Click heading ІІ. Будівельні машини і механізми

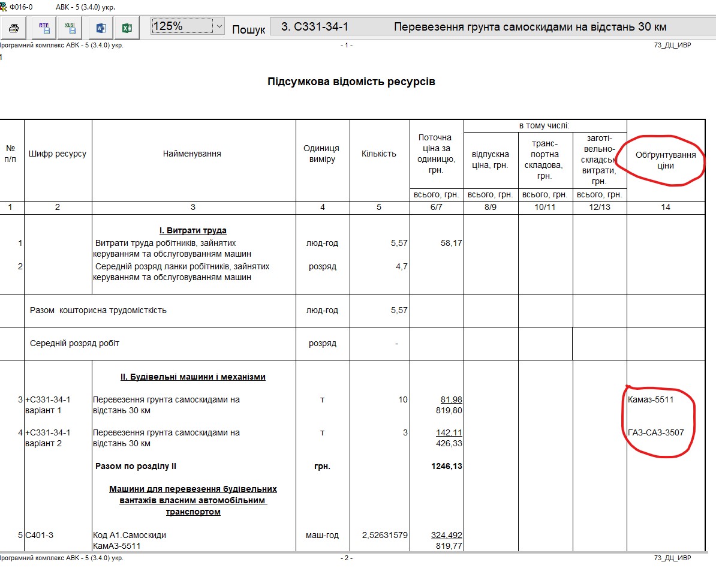pyautogui.click(x=192, y=377)
